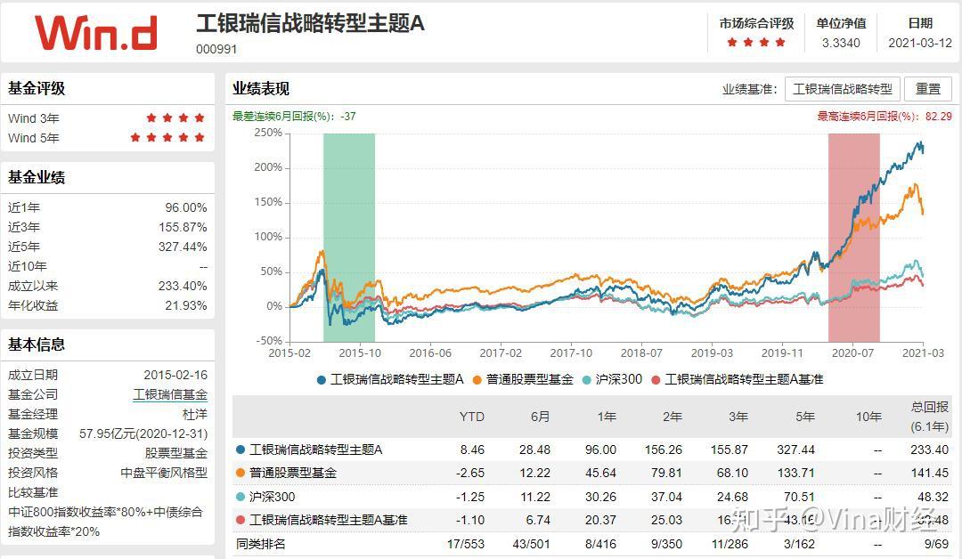Viewport: 962px width, 559px height.
Task: Click the 最高连续6月回报 82.29 label
Action: click(885, 117)
